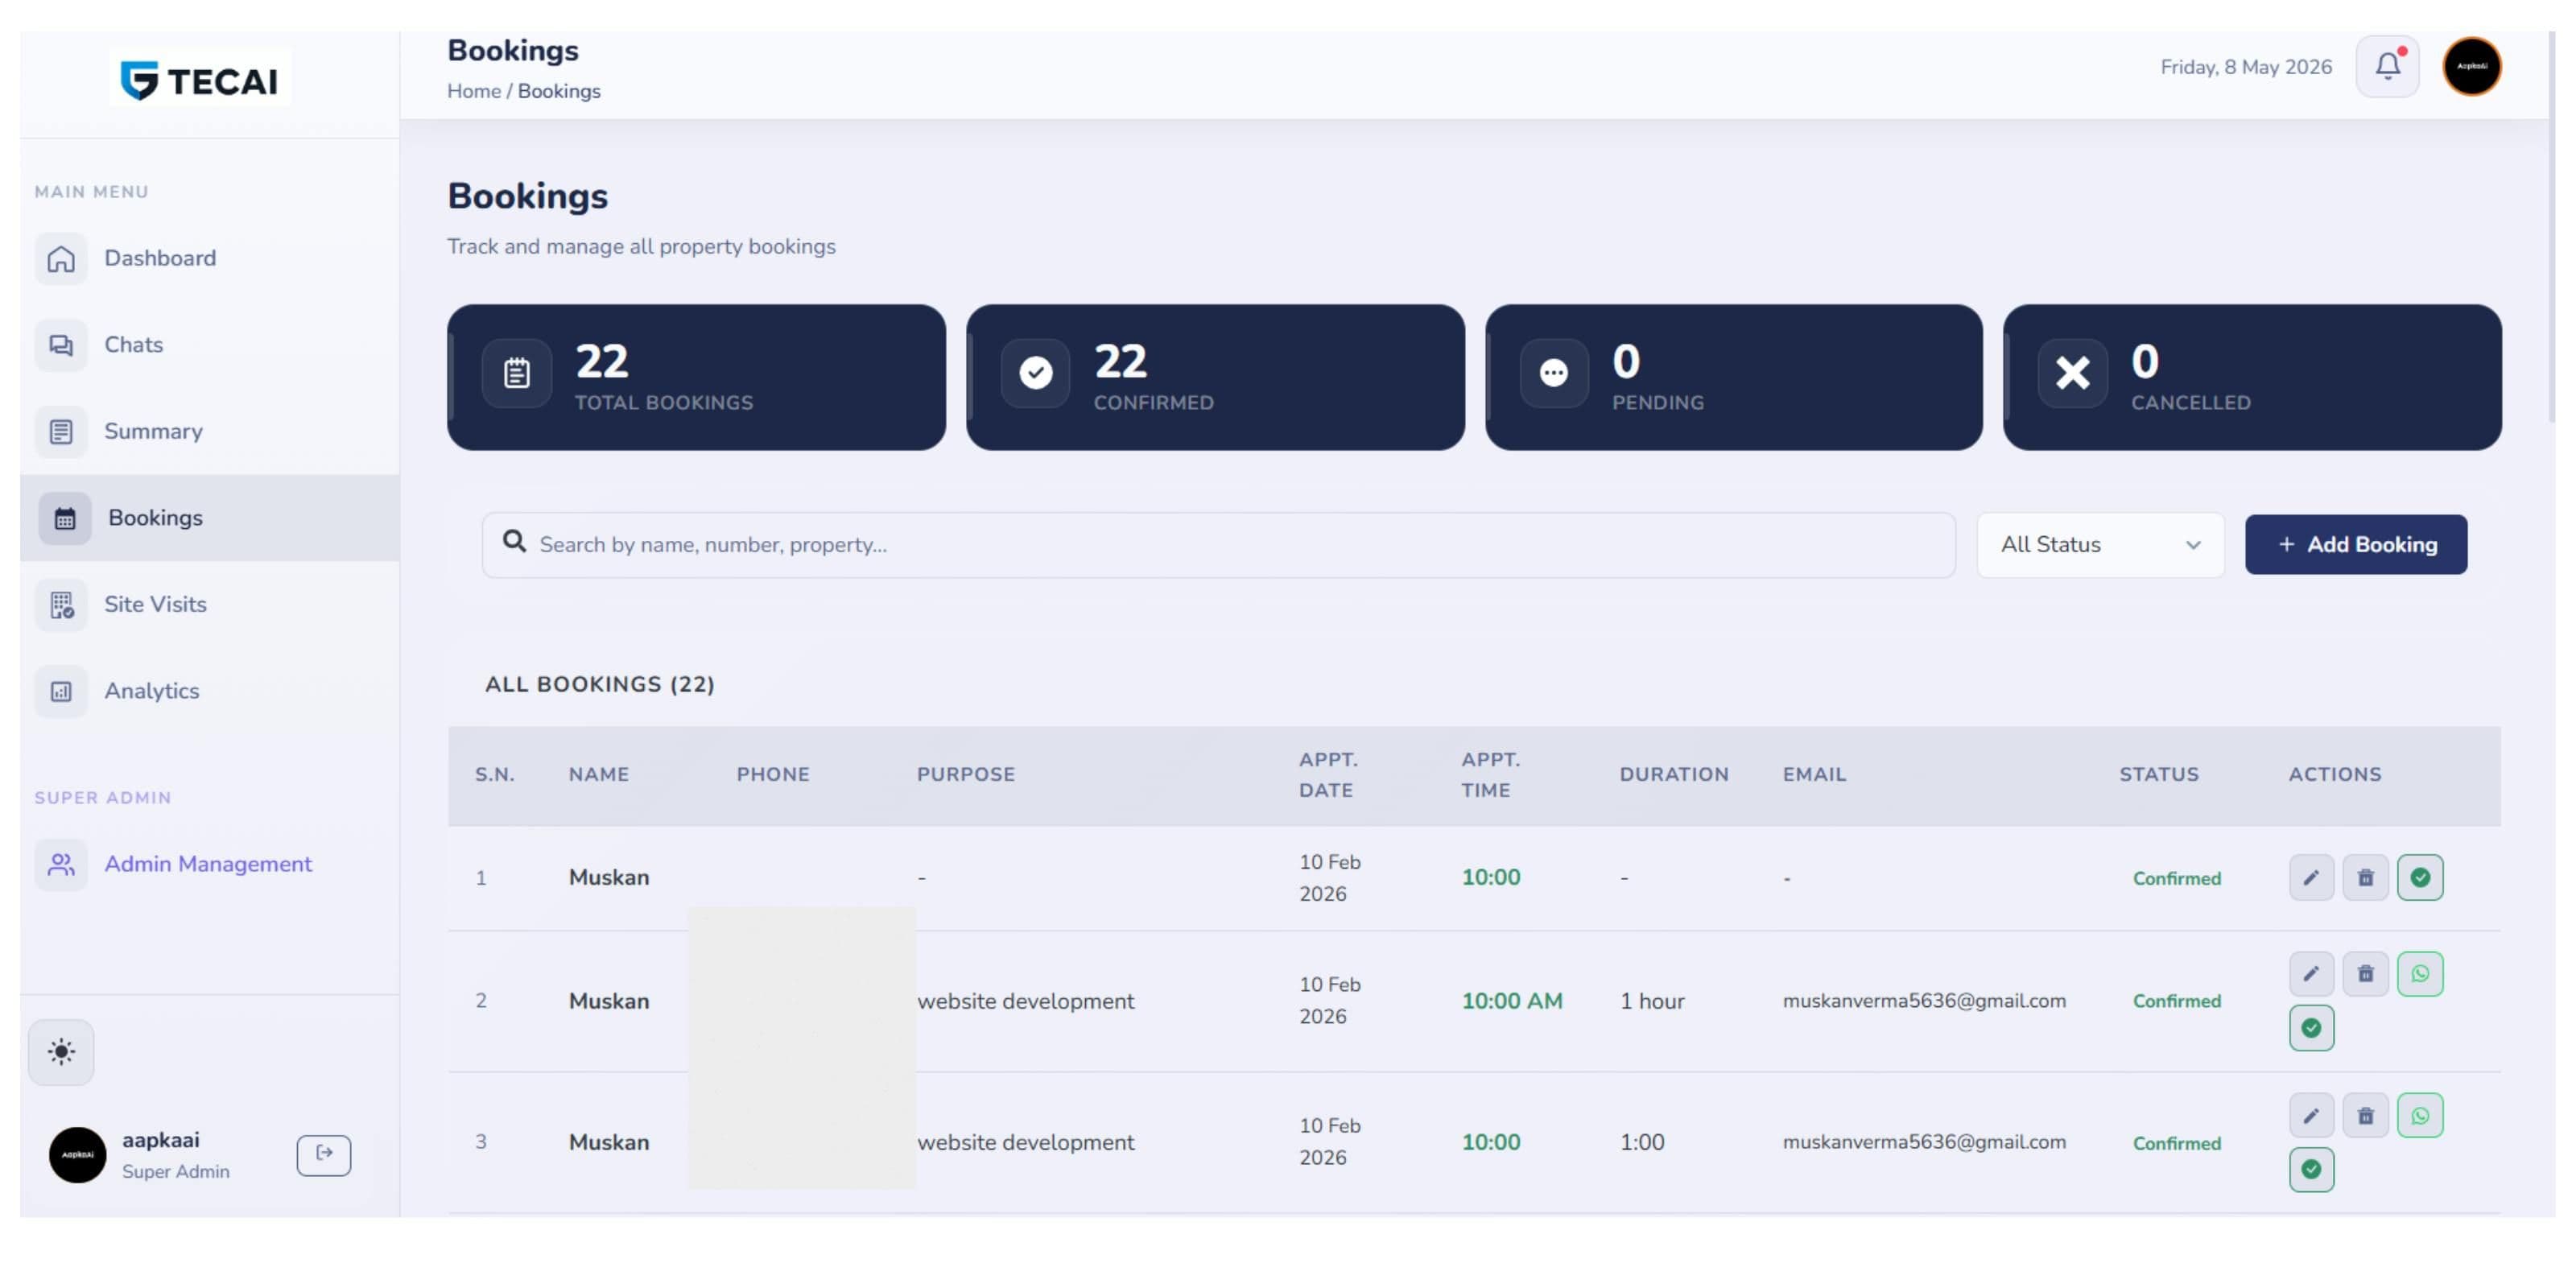Toggle the light/dark theme sun button
Viewport: 2576px width, 1288px height.
(x=61, y=1052)
